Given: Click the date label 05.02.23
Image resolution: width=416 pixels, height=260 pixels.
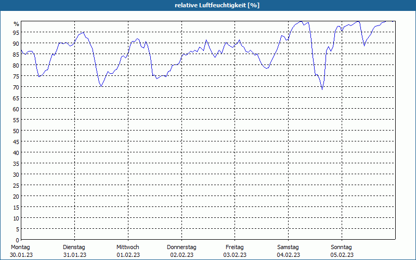Looking at the screenshot, I should point(342,255).
